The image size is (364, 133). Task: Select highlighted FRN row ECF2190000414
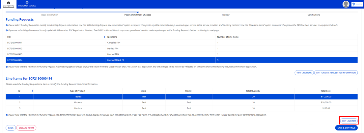pos(182,60)
